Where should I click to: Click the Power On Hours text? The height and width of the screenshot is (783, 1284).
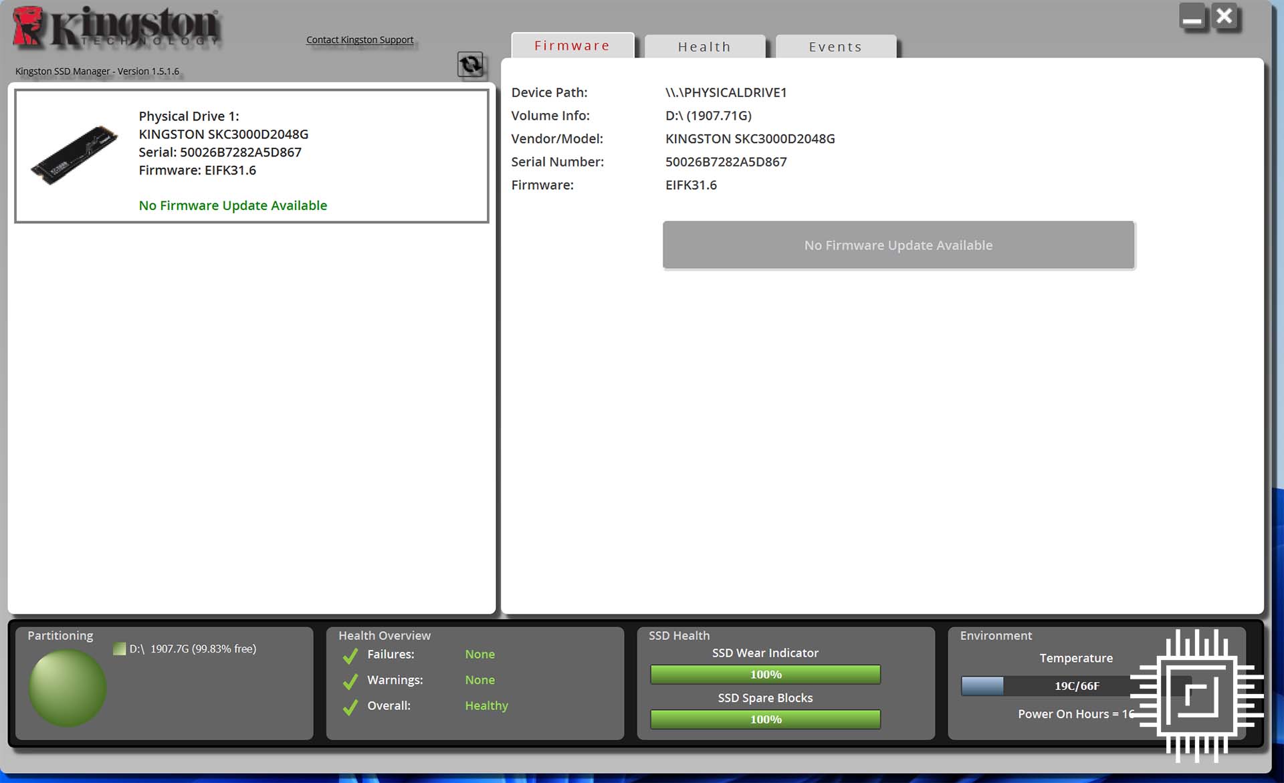click(x=1076, y=714)
